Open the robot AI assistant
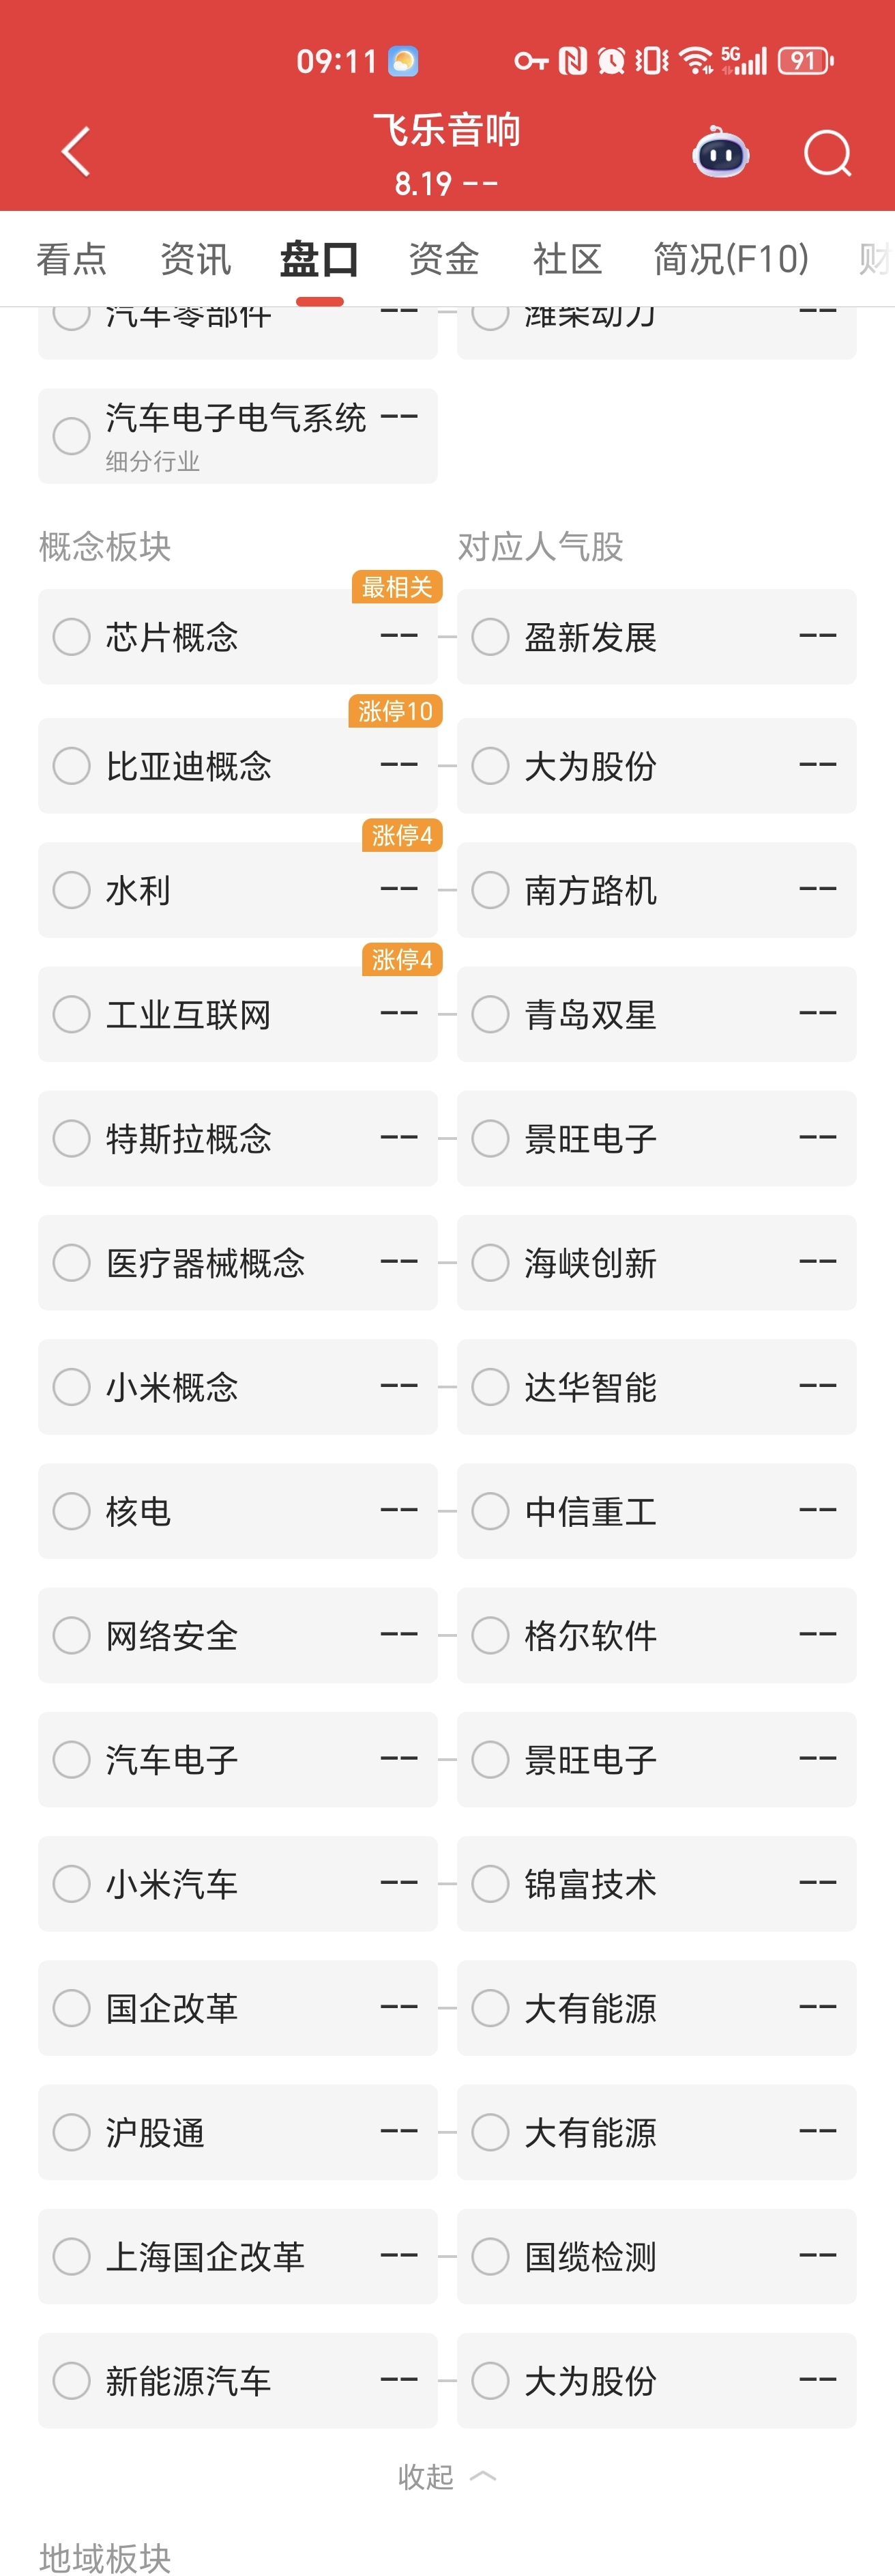 [720, 153]
